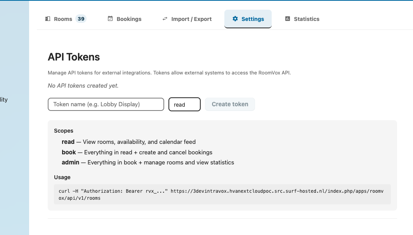The width and height of the screenshot is (413, 235).
Task: Click the book scope description line
Action: (x=137, y=152)
